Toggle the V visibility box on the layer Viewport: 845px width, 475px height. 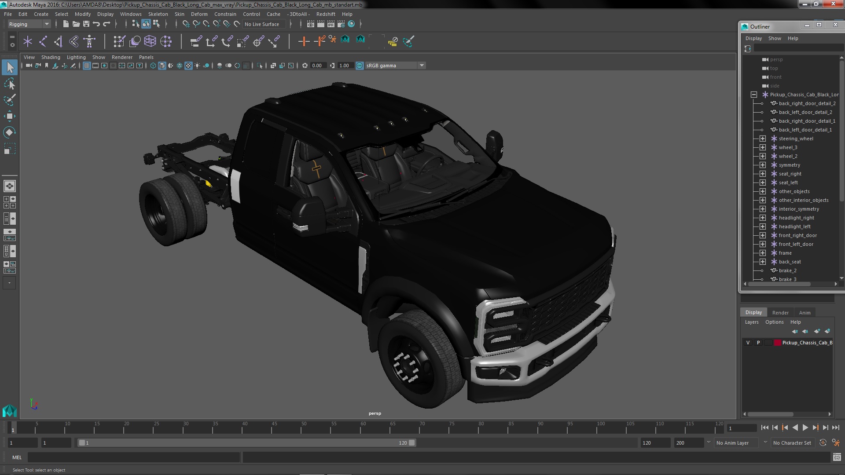(748, 343)
